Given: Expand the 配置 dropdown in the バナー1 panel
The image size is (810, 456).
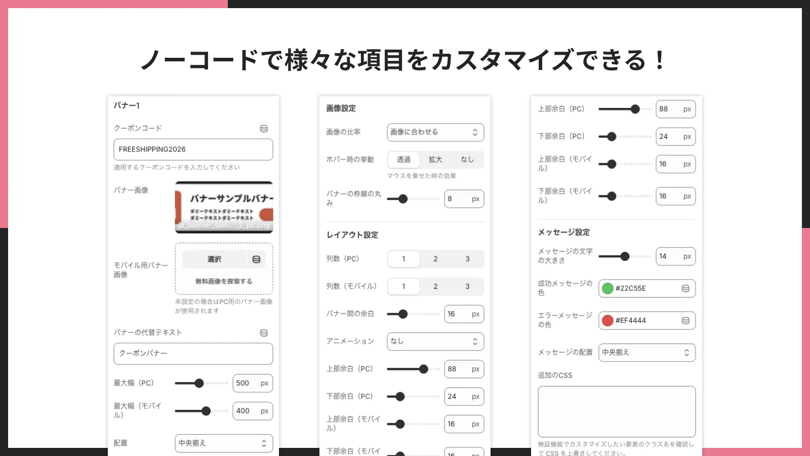Looking at the screenshot, I should tap(224, 443).
